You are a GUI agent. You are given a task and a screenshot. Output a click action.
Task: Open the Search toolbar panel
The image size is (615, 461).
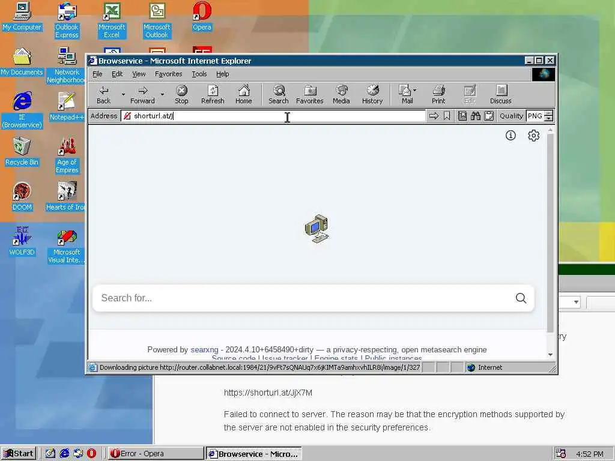279,95
